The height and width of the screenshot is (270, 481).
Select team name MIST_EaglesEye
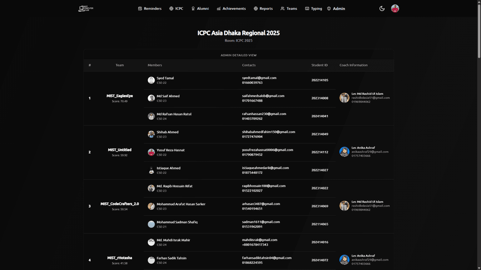pyautogui.click(x=120, y=96)
